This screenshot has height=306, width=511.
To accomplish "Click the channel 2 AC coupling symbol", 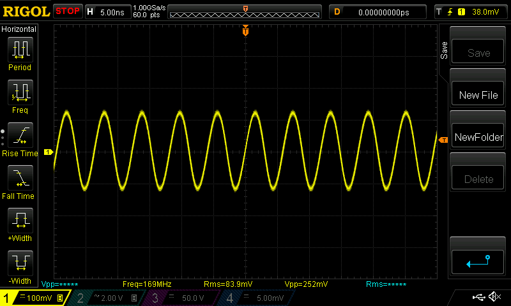I will (96, 296).
